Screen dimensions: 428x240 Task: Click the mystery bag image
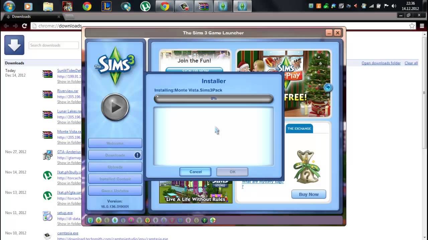coord(306,167)
